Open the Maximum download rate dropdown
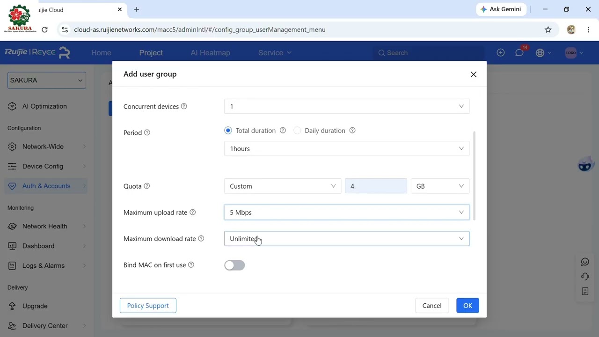This screenshot has width=599, height=337. (347, 239)
